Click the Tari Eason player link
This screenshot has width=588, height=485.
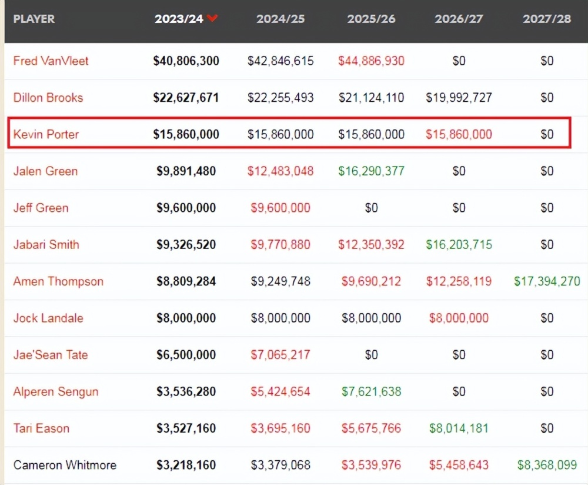(x=41, y=428)
